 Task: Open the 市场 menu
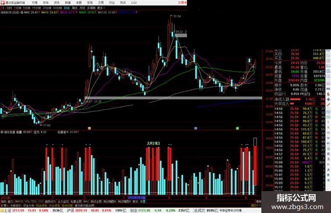click(46, 3)
